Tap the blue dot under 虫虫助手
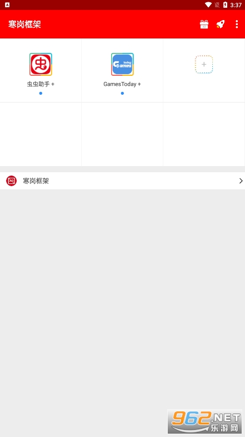 pos(41,94)
